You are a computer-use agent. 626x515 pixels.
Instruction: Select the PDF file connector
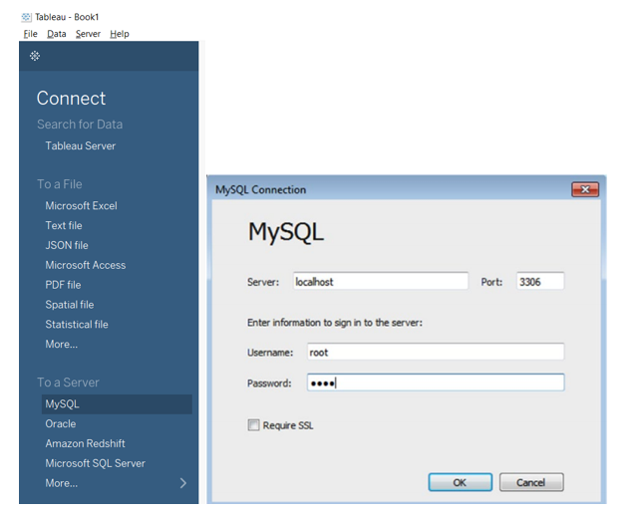pyautogui.click(x=63, y=285)
